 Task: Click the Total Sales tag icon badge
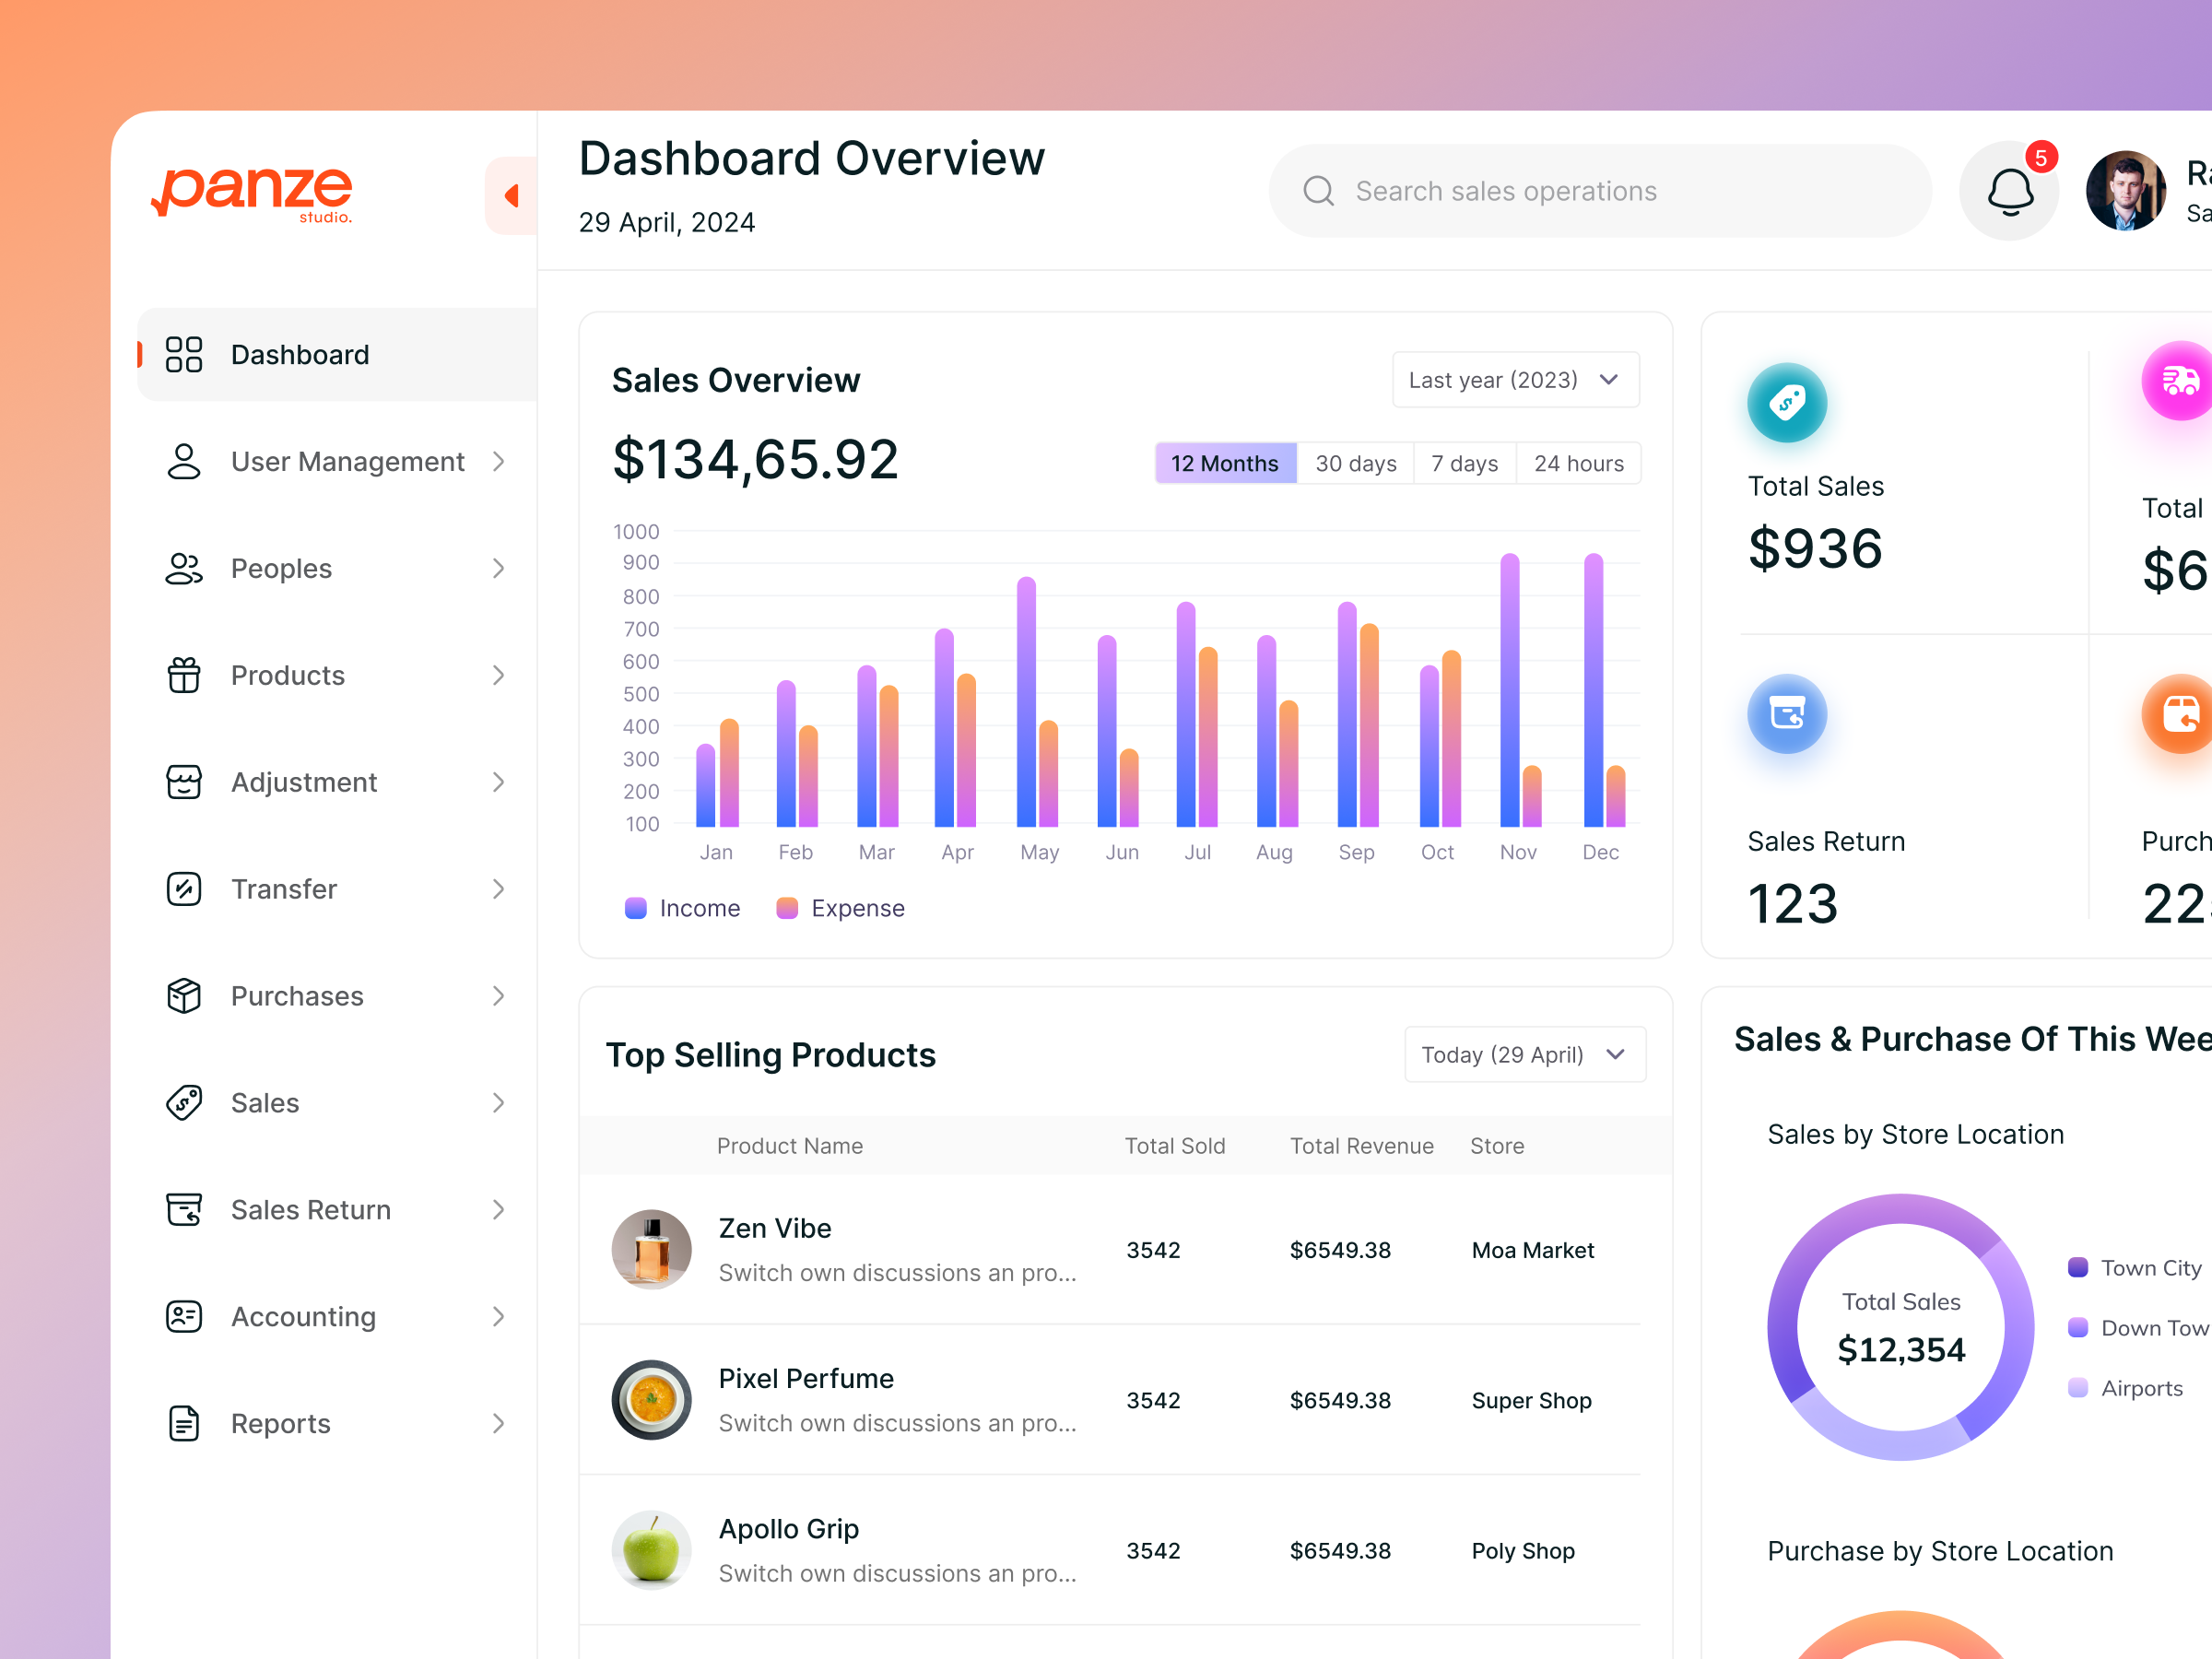point(1786,403)
